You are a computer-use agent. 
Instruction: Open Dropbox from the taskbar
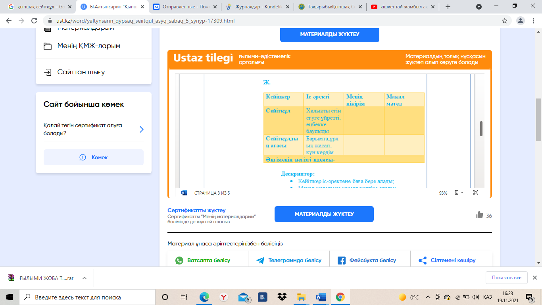click(x=282, y=297)
